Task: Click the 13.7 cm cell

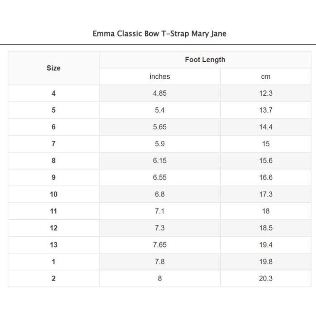Action: 265,110
